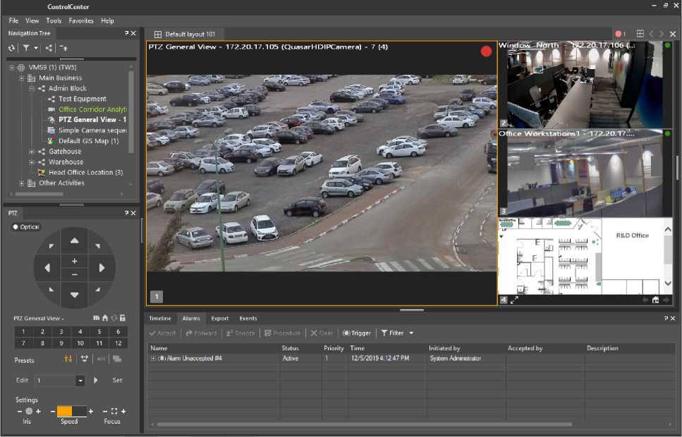This screenshot has height=437, width=682.
Task: Toggle the red recording indicator on PTZ view
Action: [x=486, y=51]
